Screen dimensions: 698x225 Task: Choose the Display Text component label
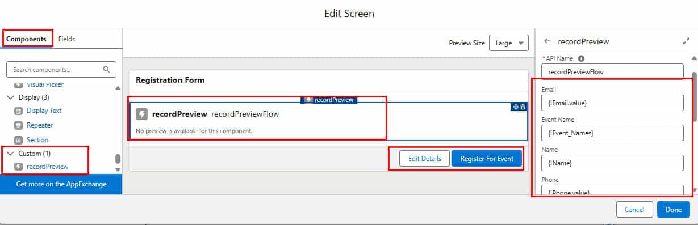coord(44,111)
